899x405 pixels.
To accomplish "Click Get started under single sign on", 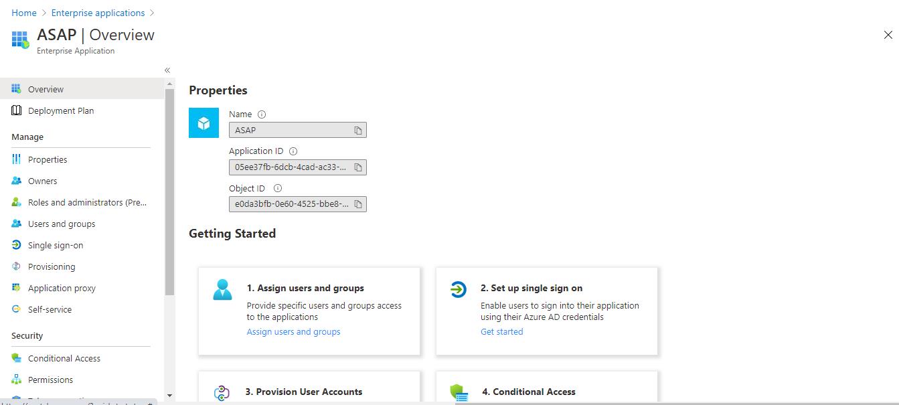I will click(x=501, y=331).
